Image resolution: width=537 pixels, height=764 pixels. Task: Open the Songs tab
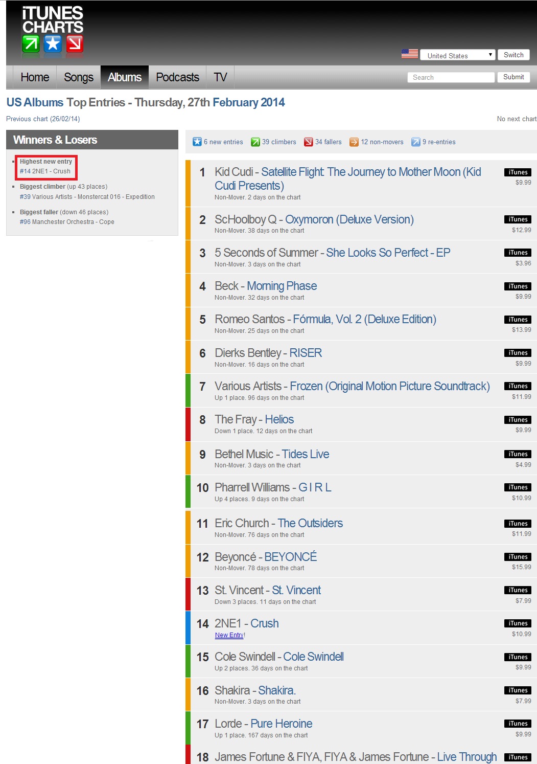79,77
